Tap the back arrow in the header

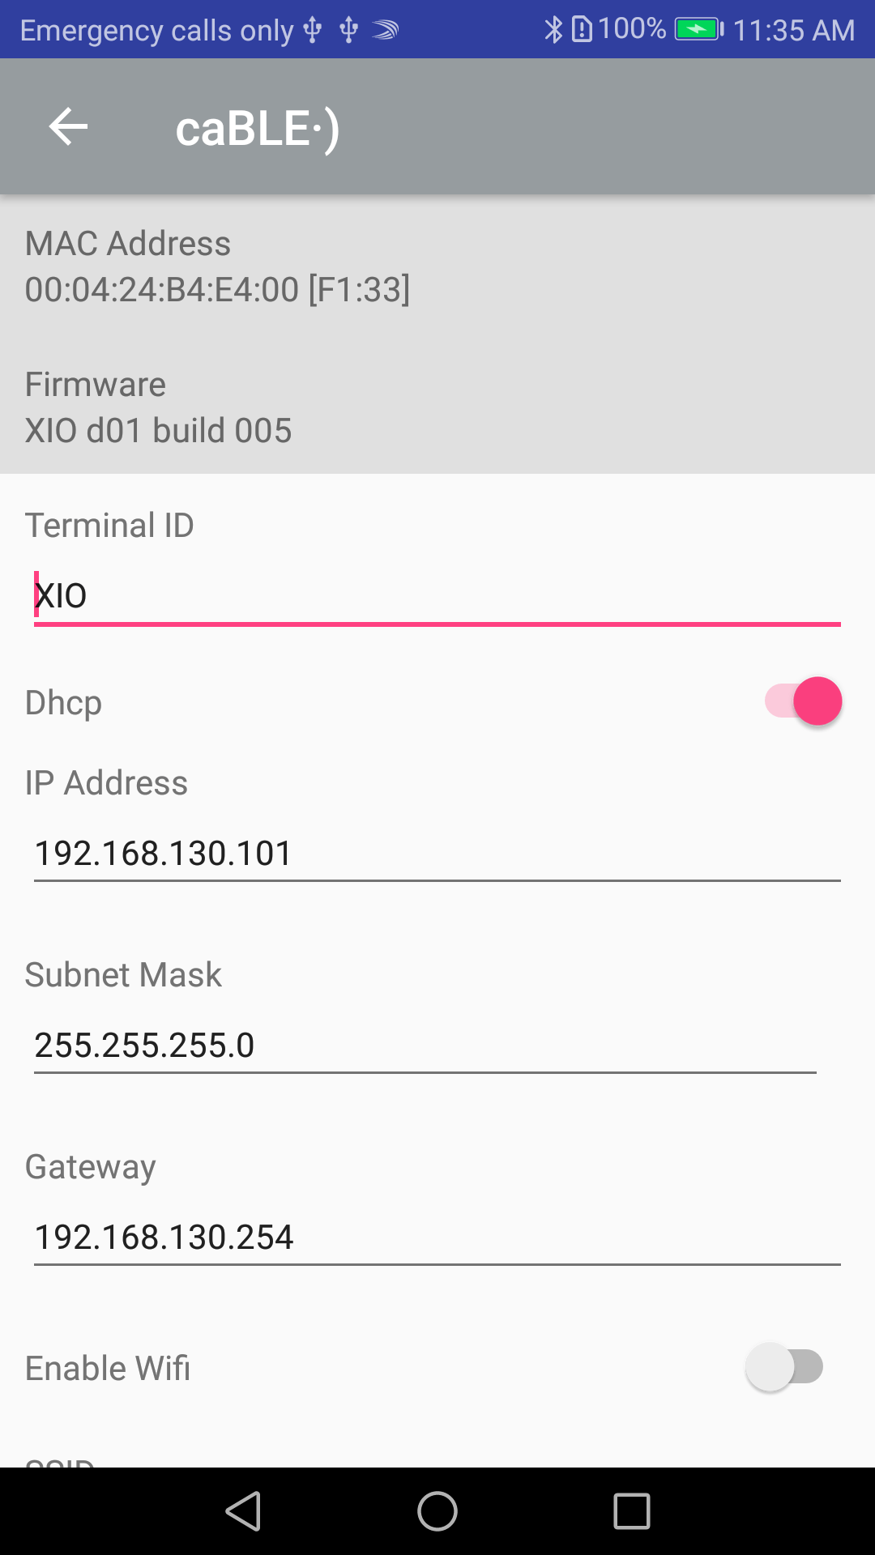(x=68, y=126)
